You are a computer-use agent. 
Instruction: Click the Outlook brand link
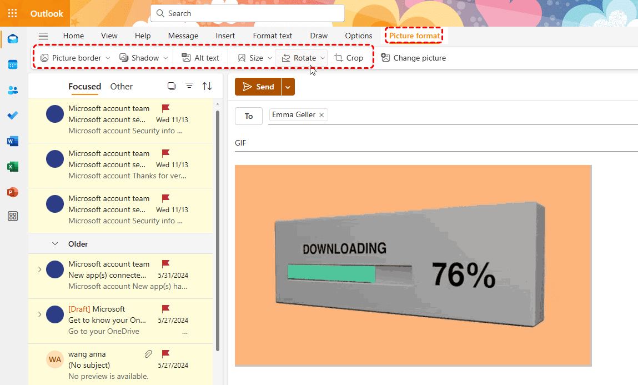pyautogui.click(x=47, y=13)
